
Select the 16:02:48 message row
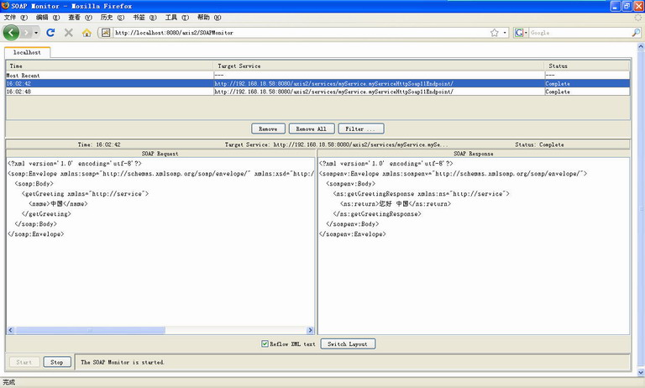(x=317, y=92)
